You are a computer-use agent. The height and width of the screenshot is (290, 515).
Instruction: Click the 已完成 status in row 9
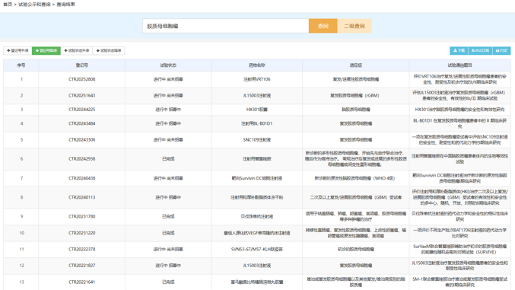pos(168,217)
